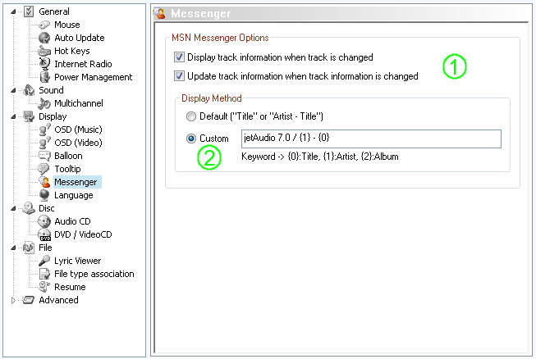Screen dimensions: 536x359
Task: Click the MSN Messenger Options heading
Action: (220, 38)
